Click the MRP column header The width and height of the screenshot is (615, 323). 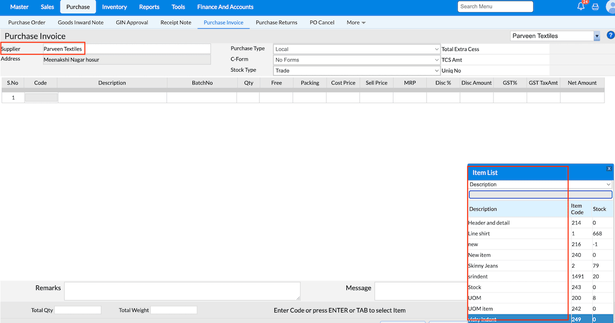point(410,83)
